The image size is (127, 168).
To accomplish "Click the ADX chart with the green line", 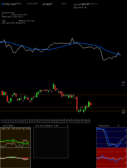I will click(x=15, y=137).
